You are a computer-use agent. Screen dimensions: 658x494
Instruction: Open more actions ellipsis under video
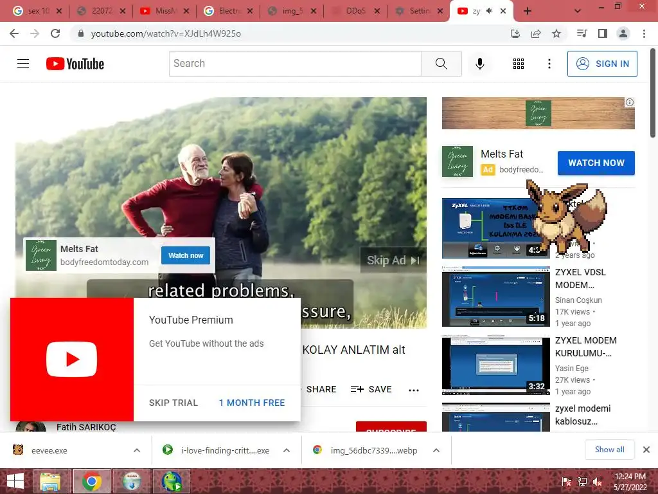point(414,390)
